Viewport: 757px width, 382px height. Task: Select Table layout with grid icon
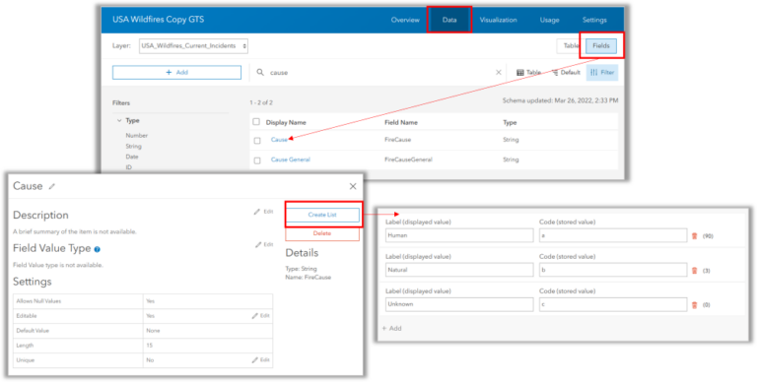528,72
